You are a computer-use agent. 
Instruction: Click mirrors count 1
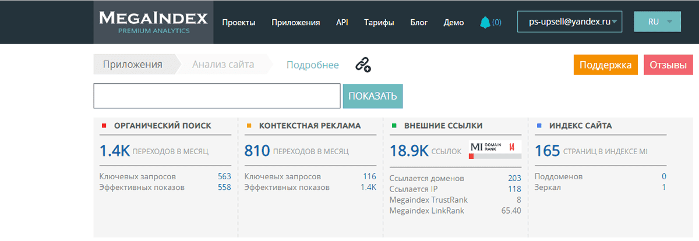point(664,187)
